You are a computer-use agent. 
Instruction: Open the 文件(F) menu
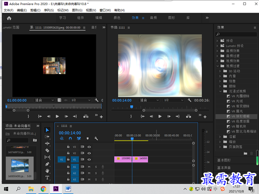[x=8, y=10]
